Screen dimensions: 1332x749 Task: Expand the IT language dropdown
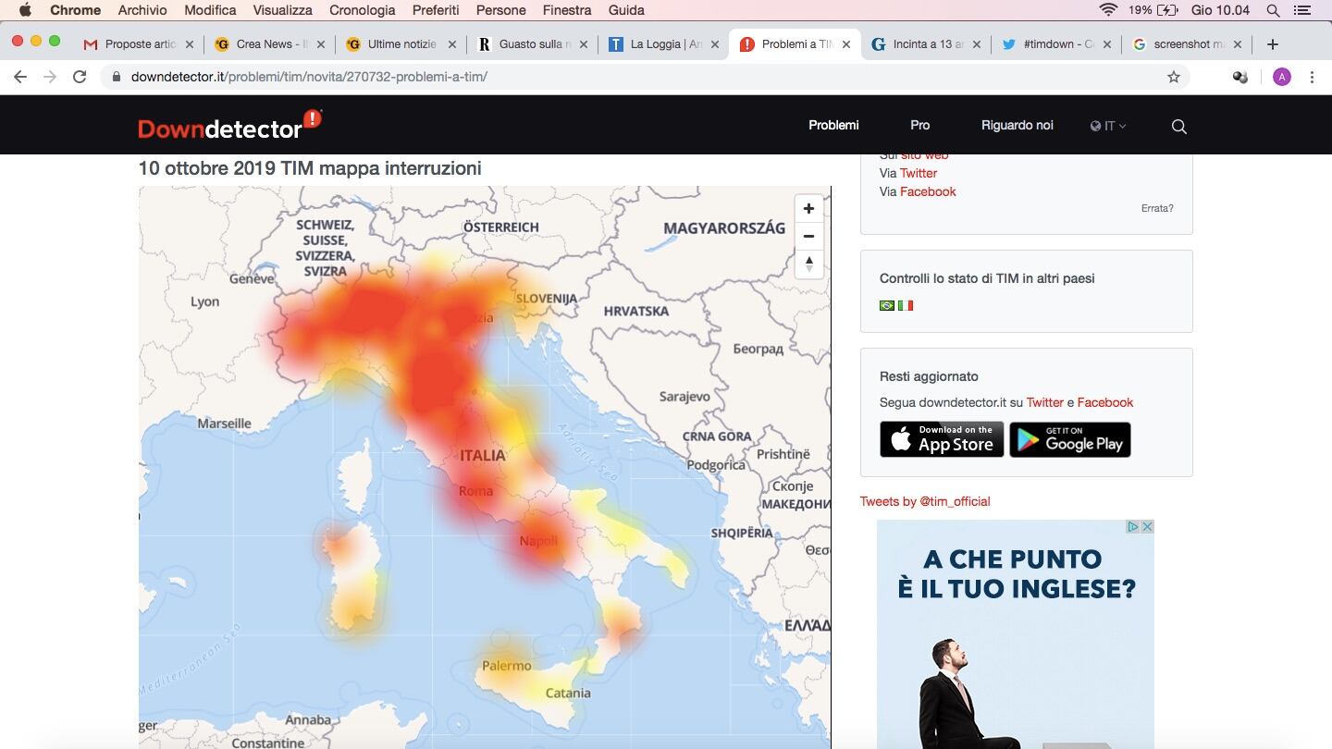[x=1108, y=126]
